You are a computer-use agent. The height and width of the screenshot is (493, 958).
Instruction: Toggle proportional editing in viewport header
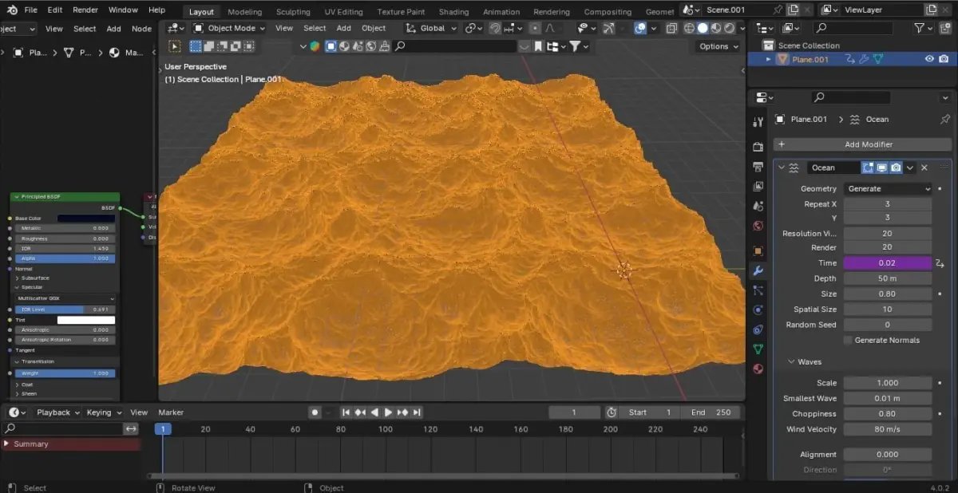(x=535, y=28)
